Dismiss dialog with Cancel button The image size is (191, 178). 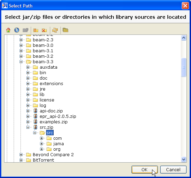click(x=173, y=169)
